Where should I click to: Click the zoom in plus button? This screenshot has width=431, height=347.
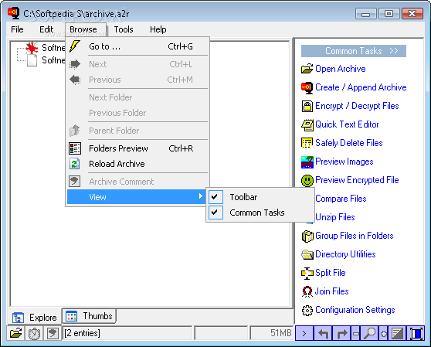coord(383,334)
